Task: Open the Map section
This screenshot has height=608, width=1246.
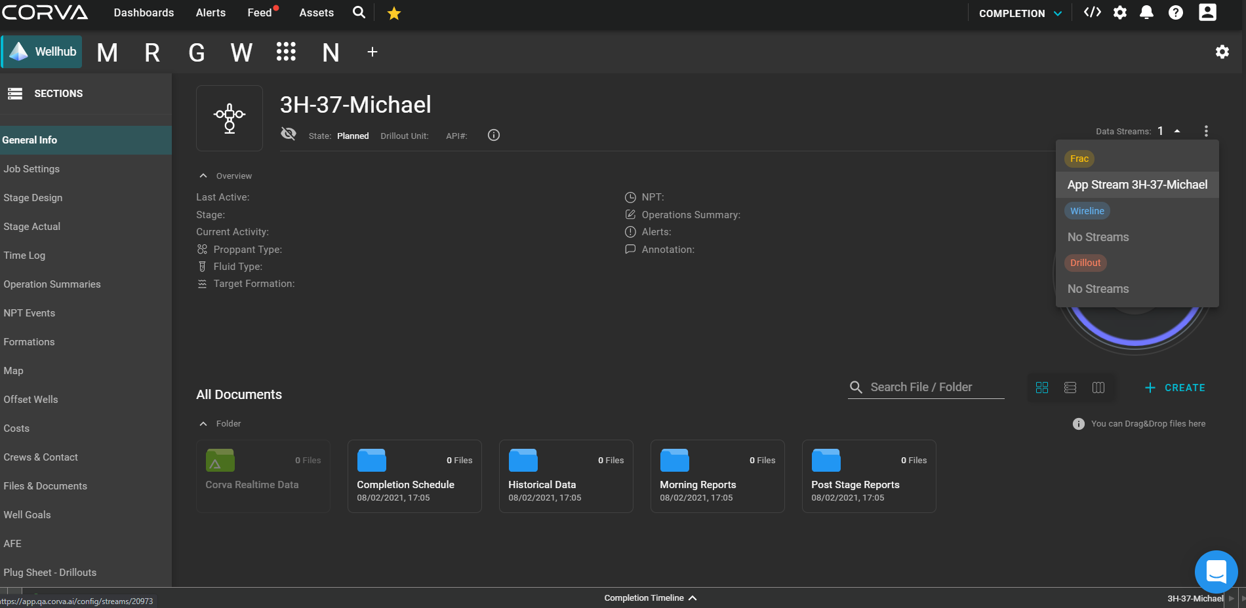Action: [x=86, y=371]
